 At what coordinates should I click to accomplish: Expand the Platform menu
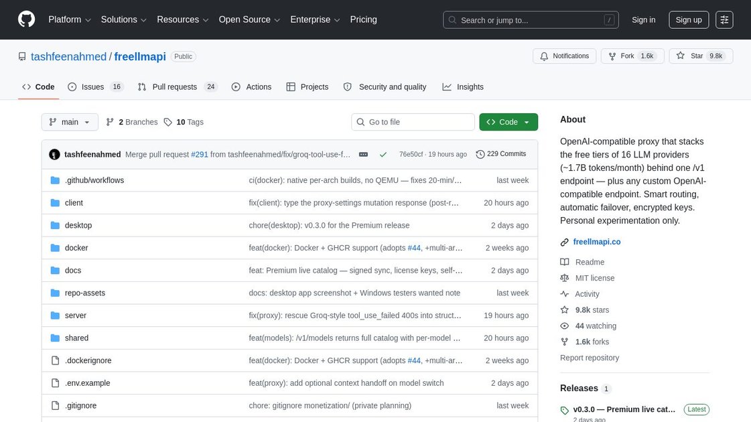(x=70, y=19)
